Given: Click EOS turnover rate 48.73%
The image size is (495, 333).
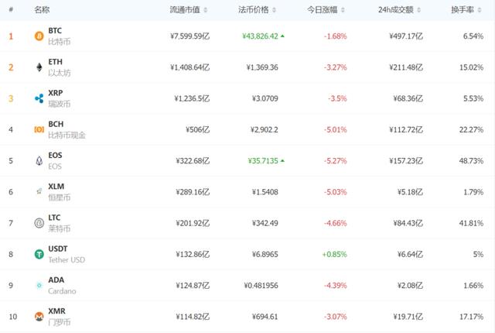Looking at the screenshot, I should [471, 161].
